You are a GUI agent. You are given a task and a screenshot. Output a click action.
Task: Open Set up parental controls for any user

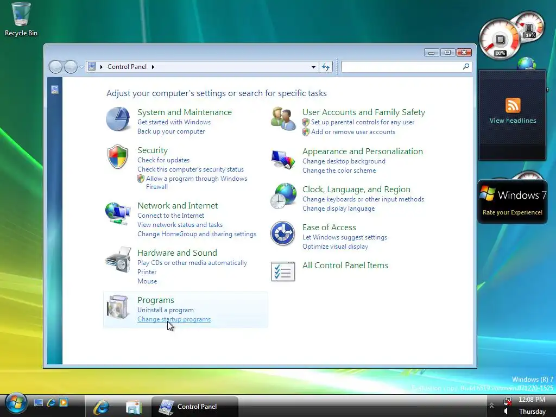(x=363, y=122)
